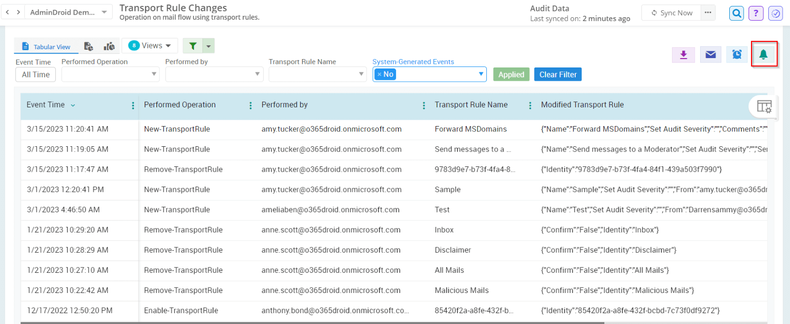
Task: Click the '3/15/2023 11:17:47 AM' event time
Action: (x=68, y=169)
